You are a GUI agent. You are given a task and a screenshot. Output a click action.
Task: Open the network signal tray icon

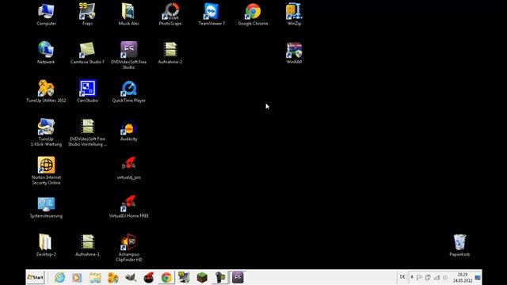point(436,277)
